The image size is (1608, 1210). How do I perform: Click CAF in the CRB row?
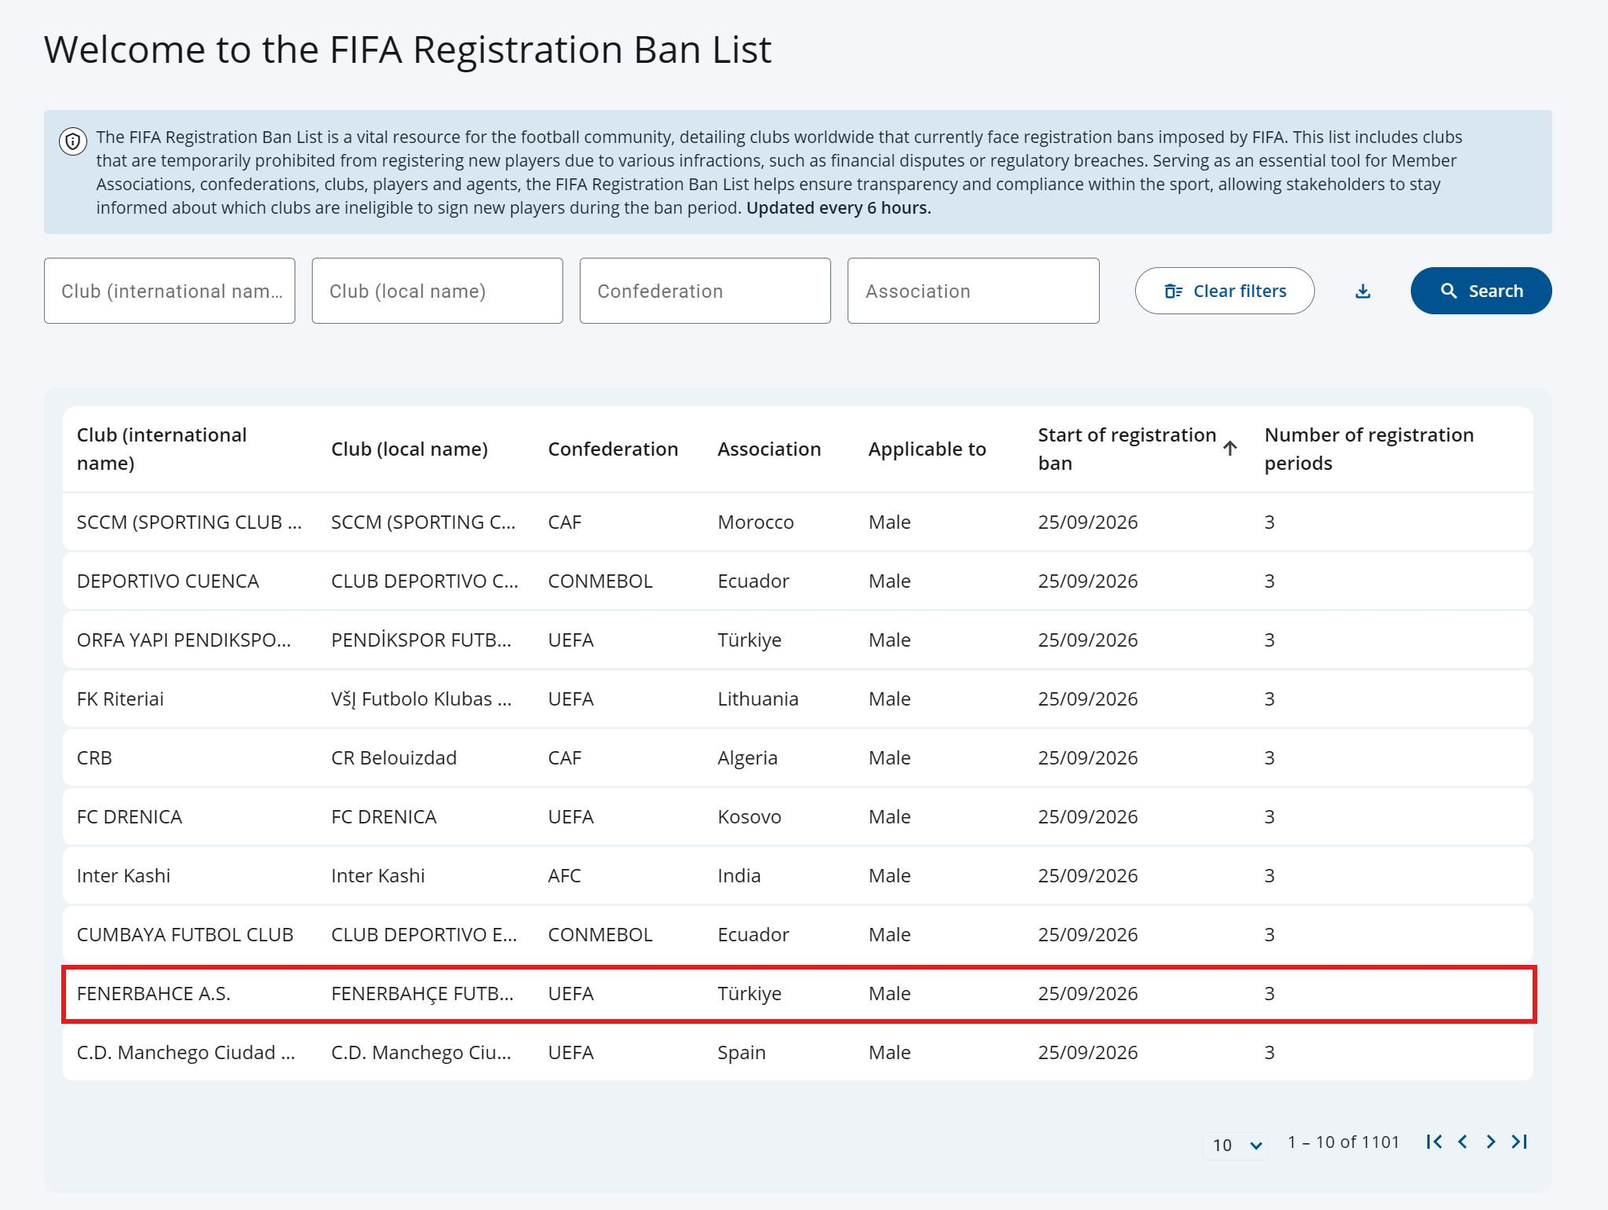pyautogui.click(x=565, y=757)
